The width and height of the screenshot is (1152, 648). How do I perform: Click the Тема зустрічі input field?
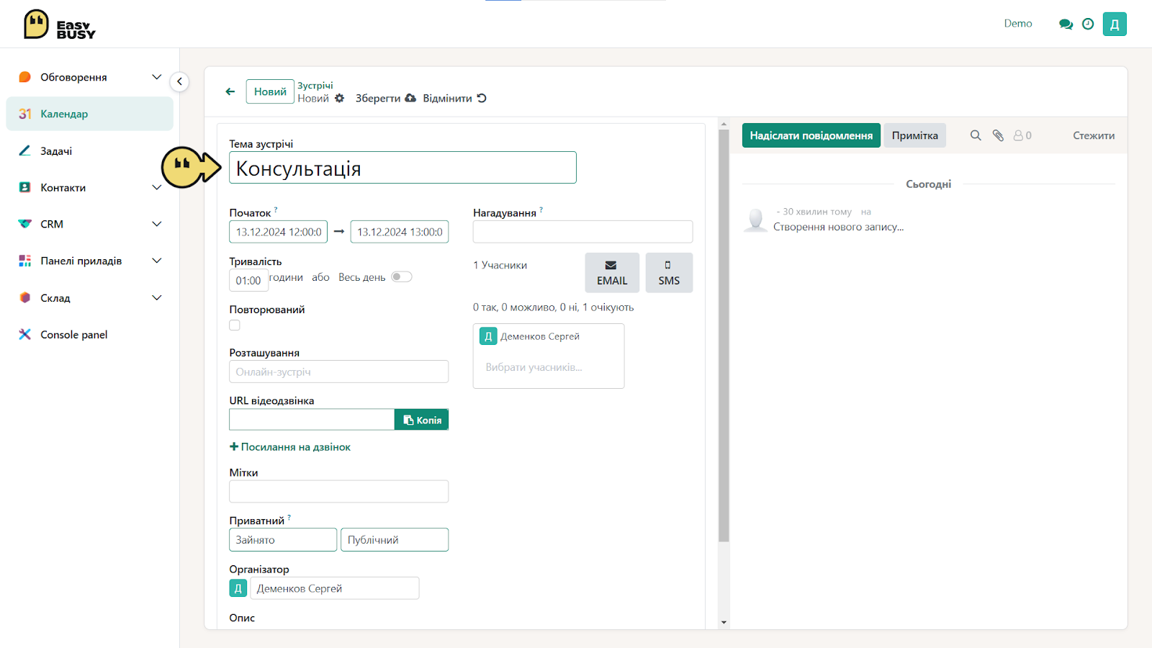tap(402, 168)
